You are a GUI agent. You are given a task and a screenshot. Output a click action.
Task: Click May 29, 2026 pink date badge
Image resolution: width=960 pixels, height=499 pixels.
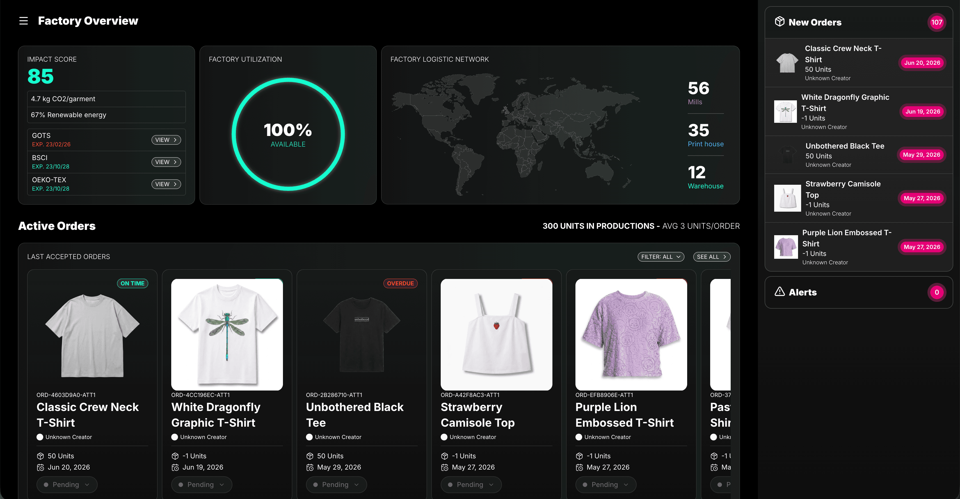tap(922, 155)
